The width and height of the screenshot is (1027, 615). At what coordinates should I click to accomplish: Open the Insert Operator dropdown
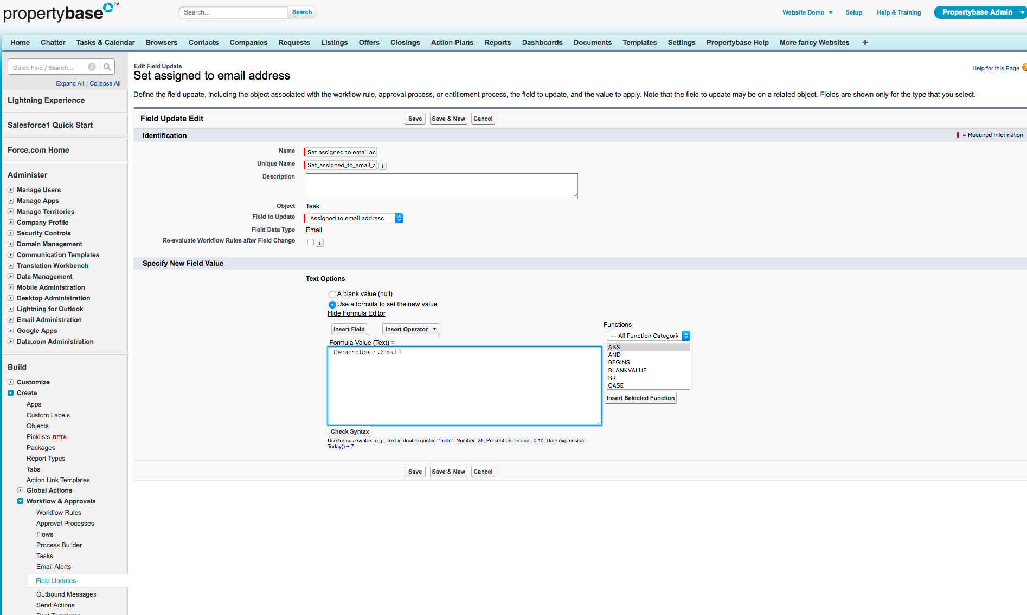411,329
